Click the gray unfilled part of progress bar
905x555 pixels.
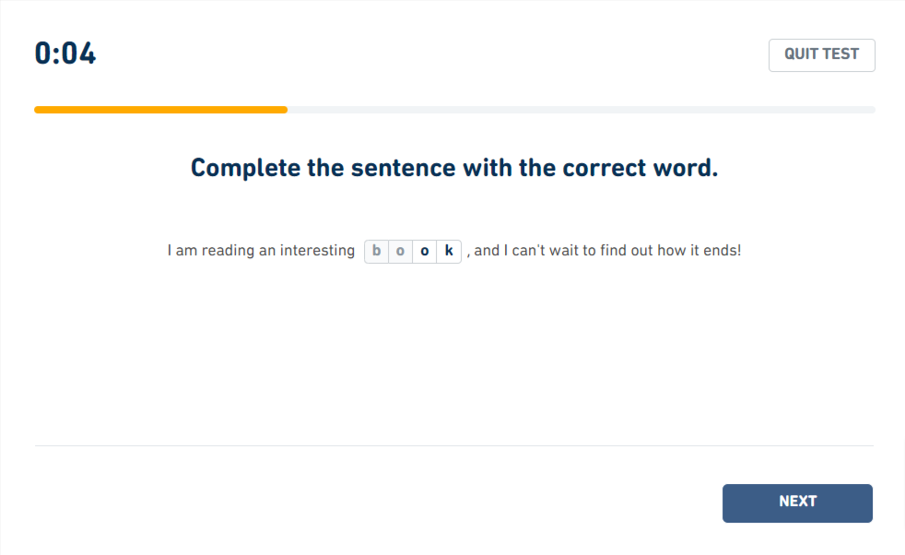[582, 110]
